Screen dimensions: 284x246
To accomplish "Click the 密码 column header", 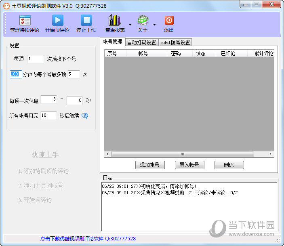I will [179, 53].
